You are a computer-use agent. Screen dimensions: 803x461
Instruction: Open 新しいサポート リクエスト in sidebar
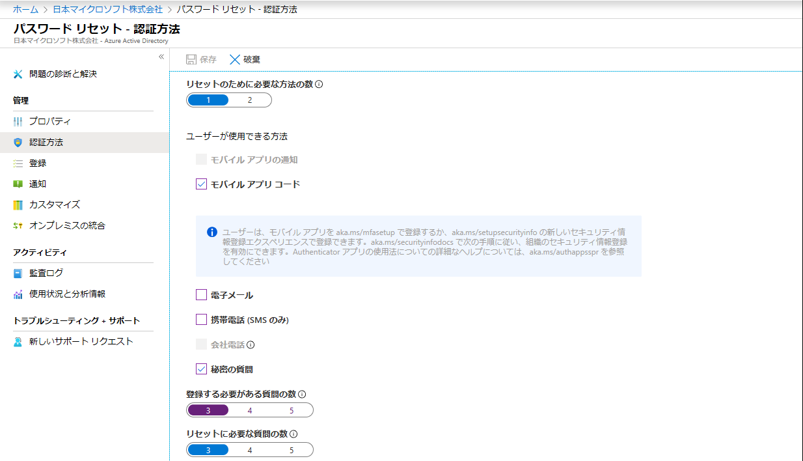pyautogui.click(x=85, y=342)
